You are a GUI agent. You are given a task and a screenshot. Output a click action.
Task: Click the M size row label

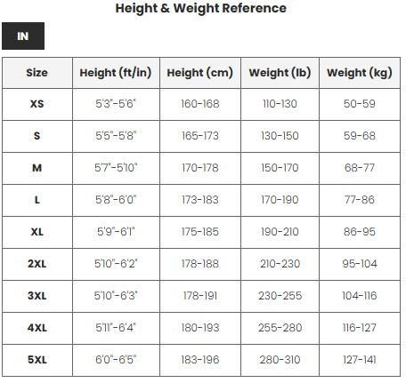[37, 168]
